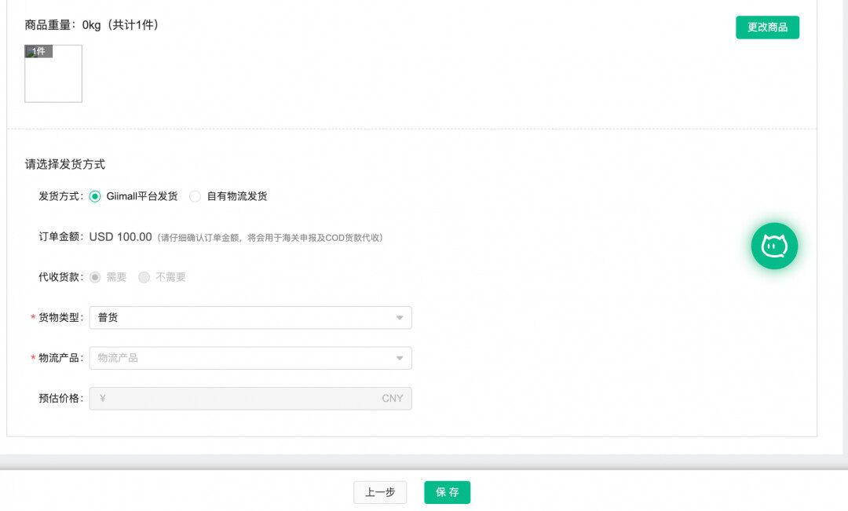Screen dimensions: 848x511
Task: Click the 物流产品 dropdown arrow icon
Action: point(399,359)
